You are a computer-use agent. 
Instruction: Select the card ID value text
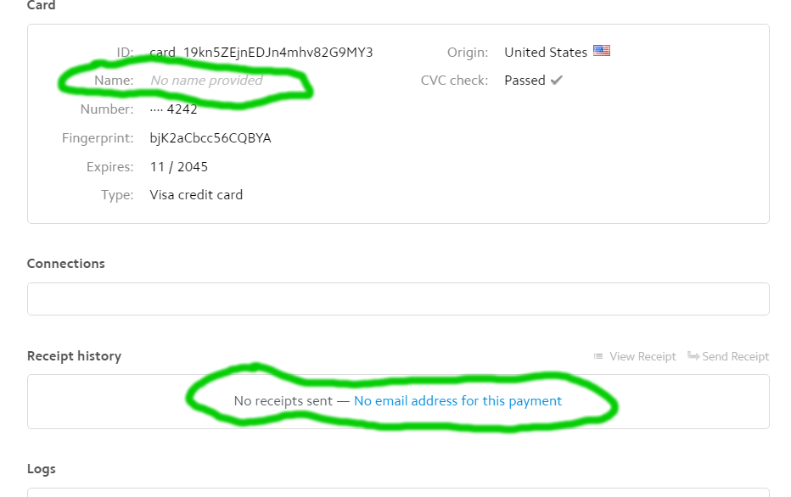click(261, 53)
